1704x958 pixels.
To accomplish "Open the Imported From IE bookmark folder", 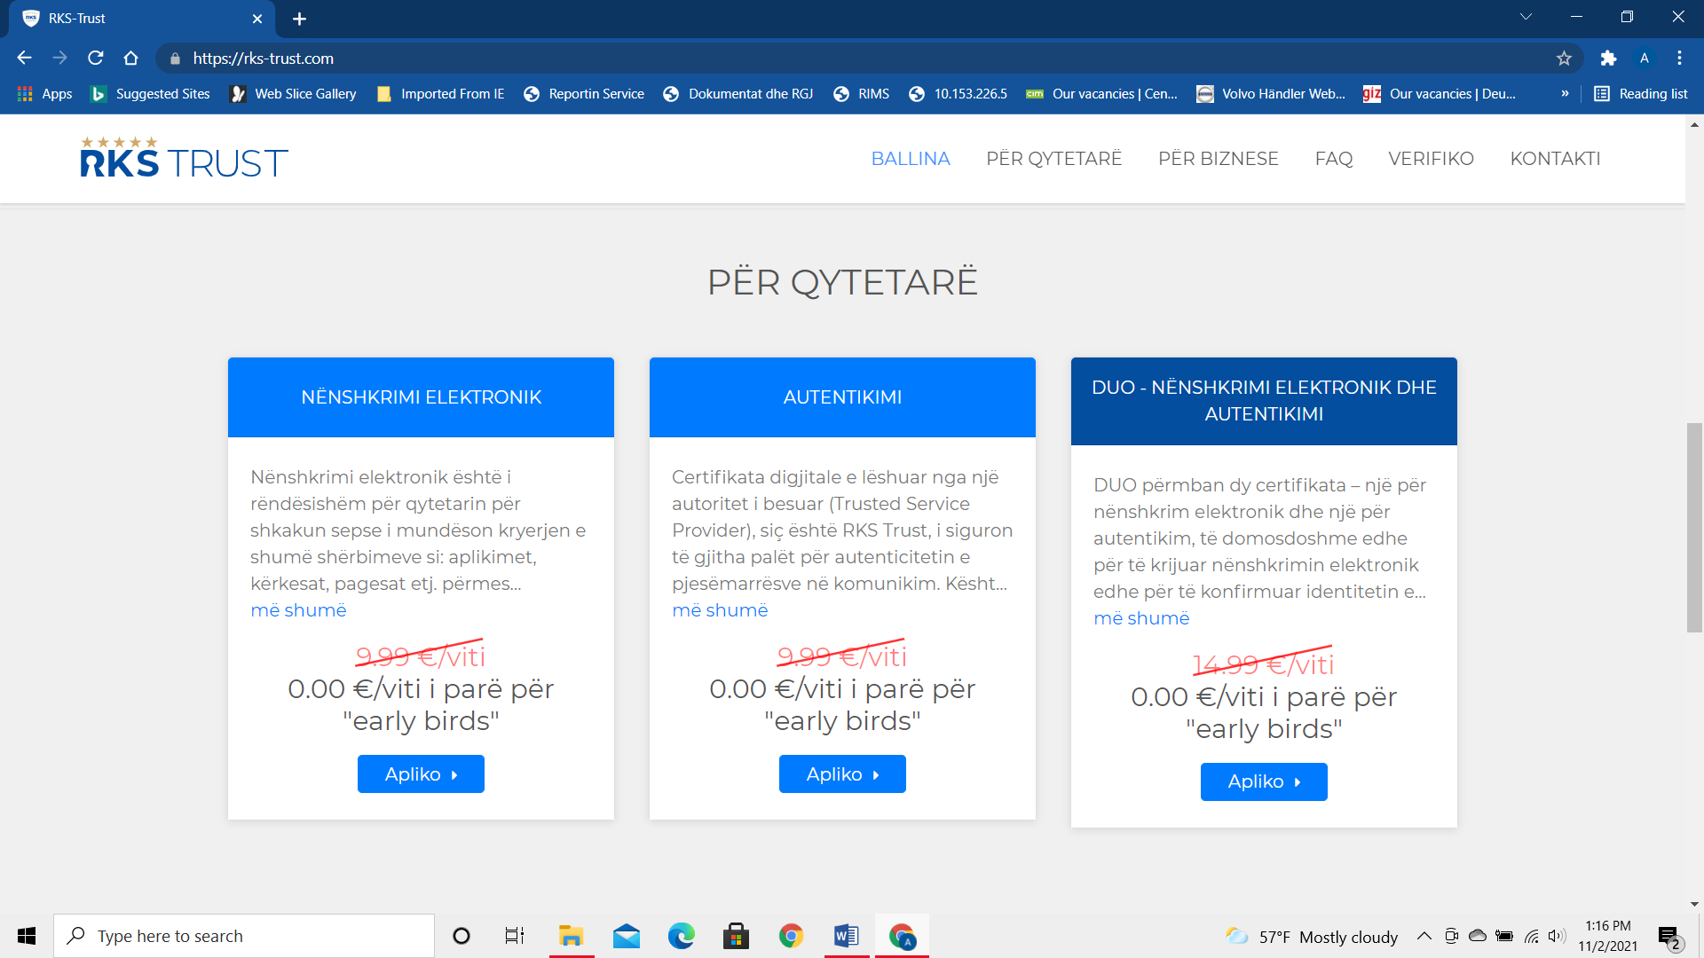I will pos(440,93).
